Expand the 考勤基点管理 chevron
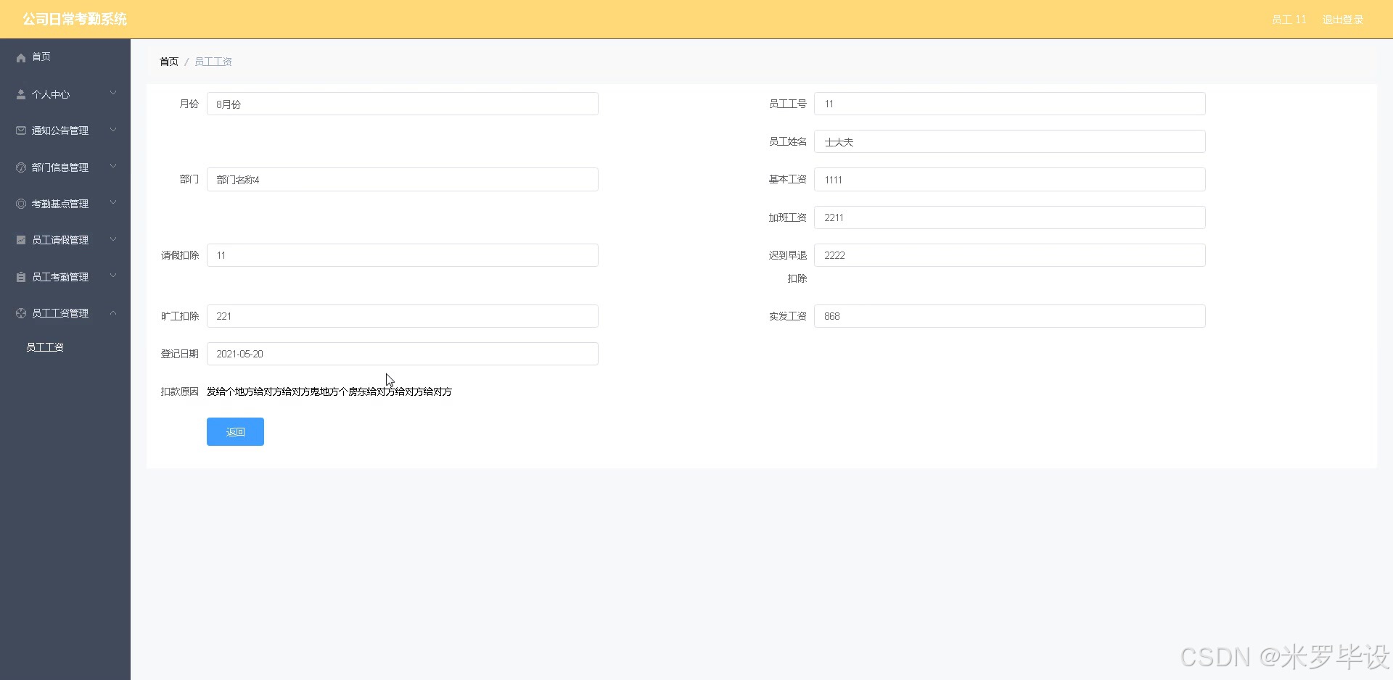The width and height of the screenshot is (1393, 680). pos(113,203)
